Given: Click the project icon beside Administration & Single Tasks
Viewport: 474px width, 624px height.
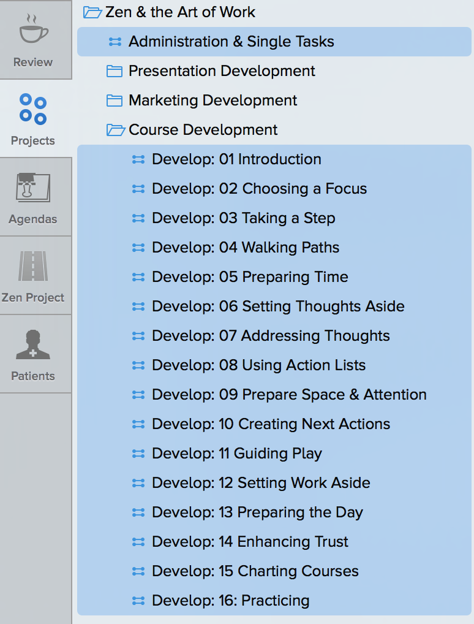Looking at the screenshot, I should [x=114, y=42].
